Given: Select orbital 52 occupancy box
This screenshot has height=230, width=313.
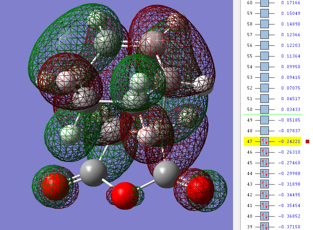Looking at the screenshot, I should 264,88.
